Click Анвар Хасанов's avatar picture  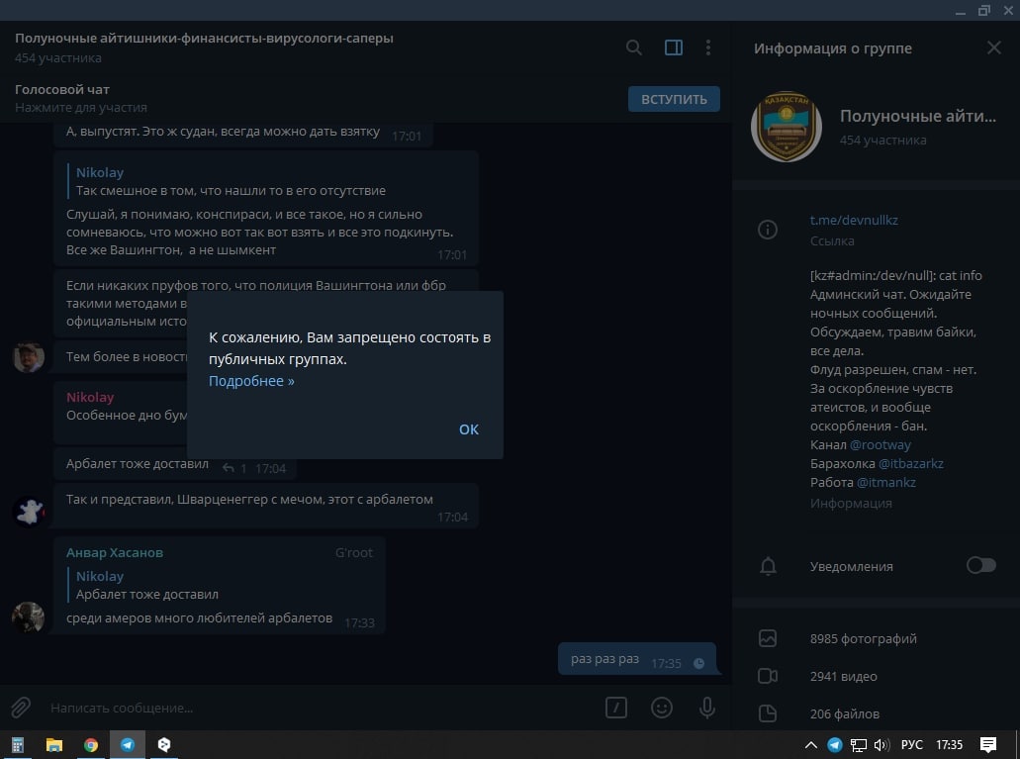pyautogui.click(x=29, y=617)
